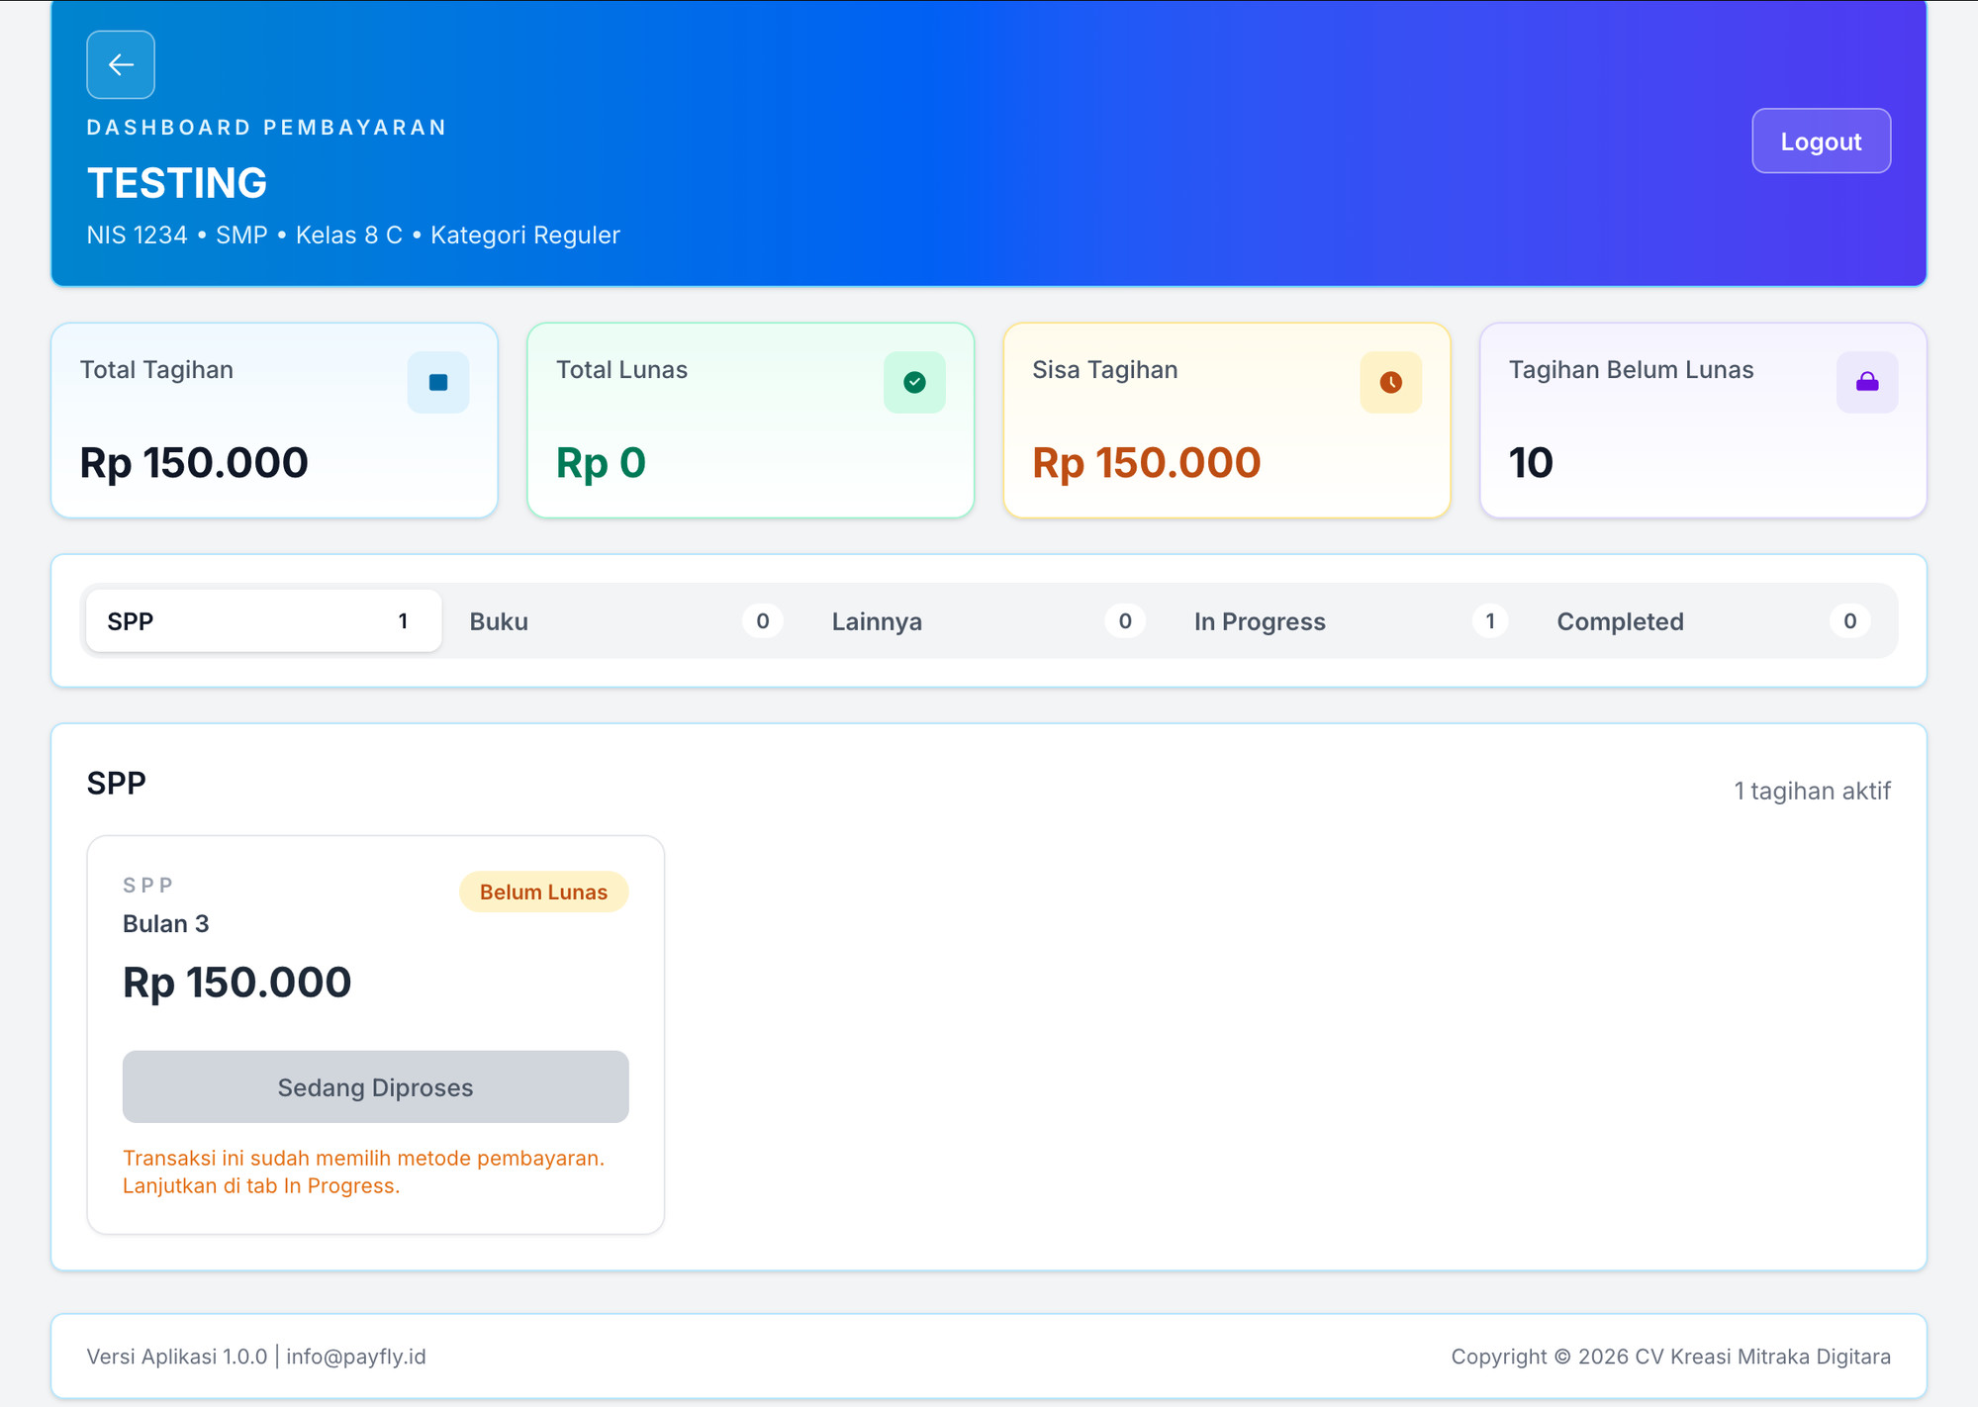This screenshot has width=1978, height=1407.
Task: Select the Sisa Tagihan amount Rp 150.000
Action: 1146,463
